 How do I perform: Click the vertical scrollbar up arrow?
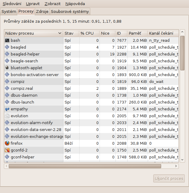182,32
